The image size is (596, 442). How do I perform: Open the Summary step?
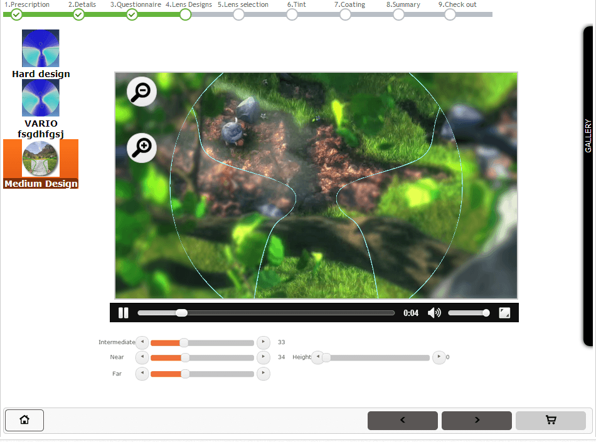[398, 14]
